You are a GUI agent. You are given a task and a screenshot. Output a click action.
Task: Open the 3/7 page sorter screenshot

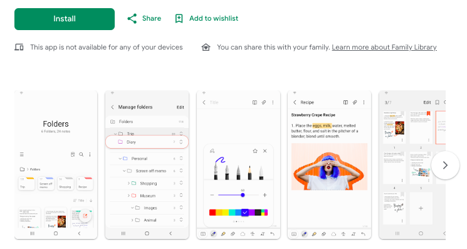pos(412,165)
